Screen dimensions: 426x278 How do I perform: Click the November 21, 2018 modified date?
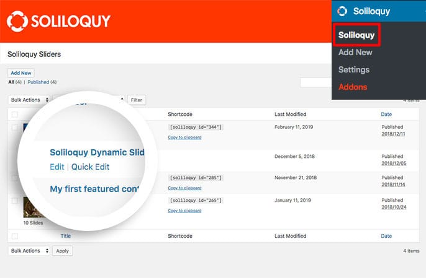[296, 178]
